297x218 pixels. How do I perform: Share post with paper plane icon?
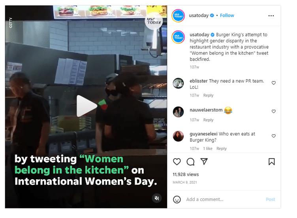(204, 161)
